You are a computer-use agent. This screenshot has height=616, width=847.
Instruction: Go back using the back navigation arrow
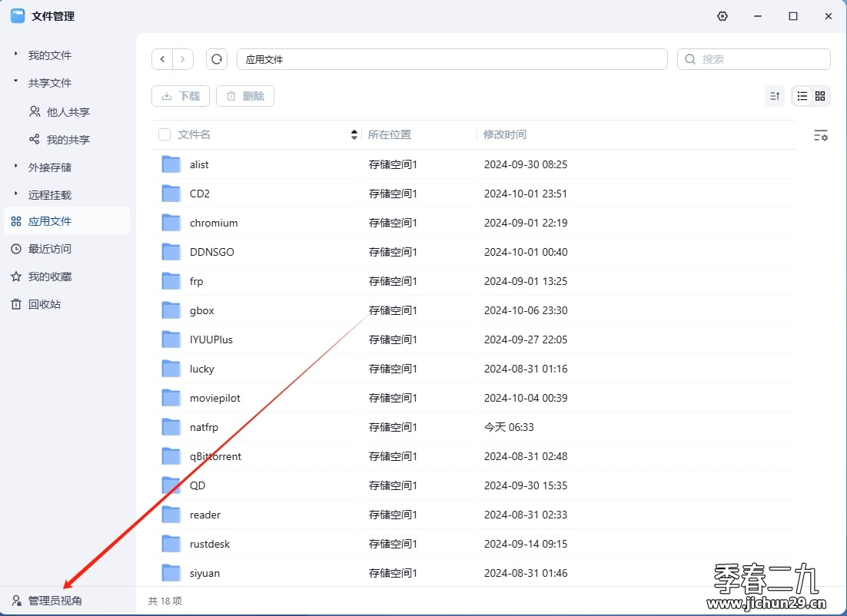(162, 58)
